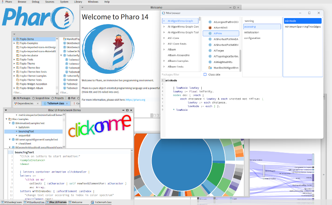Switch to Welcome window in taskbar
Viewport: 332px width, 205px height.
[x=75, y=203]
